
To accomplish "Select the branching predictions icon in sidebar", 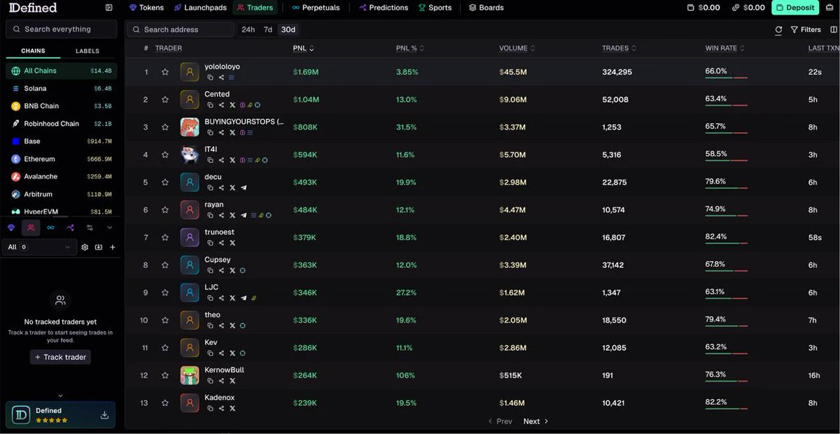I will coord(70,227).
